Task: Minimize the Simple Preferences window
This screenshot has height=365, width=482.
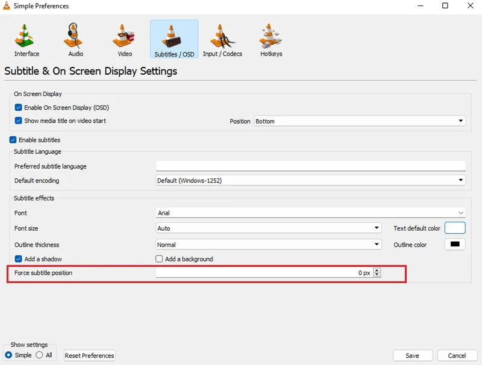Action: tap(421, 5)
